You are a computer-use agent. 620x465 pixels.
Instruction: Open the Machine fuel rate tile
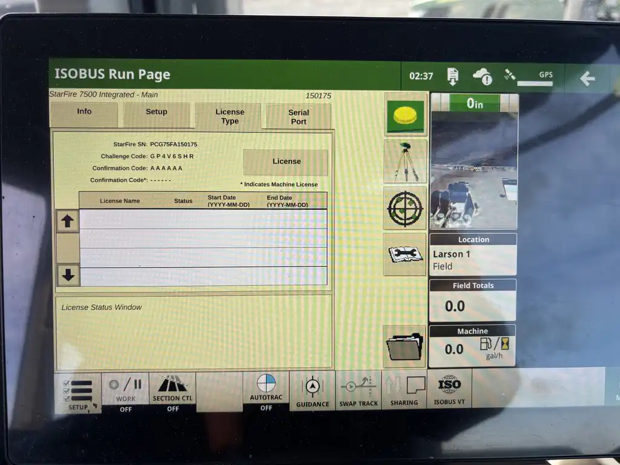pos(472,346)
